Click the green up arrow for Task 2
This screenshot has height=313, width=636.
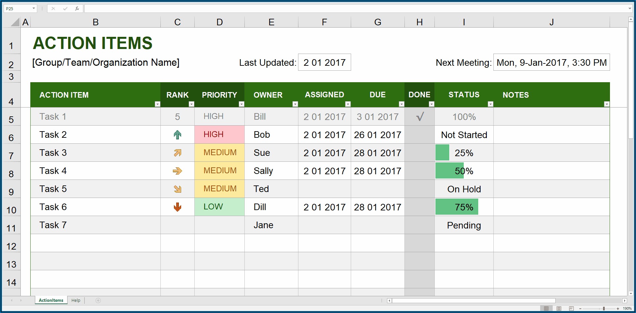178,135
